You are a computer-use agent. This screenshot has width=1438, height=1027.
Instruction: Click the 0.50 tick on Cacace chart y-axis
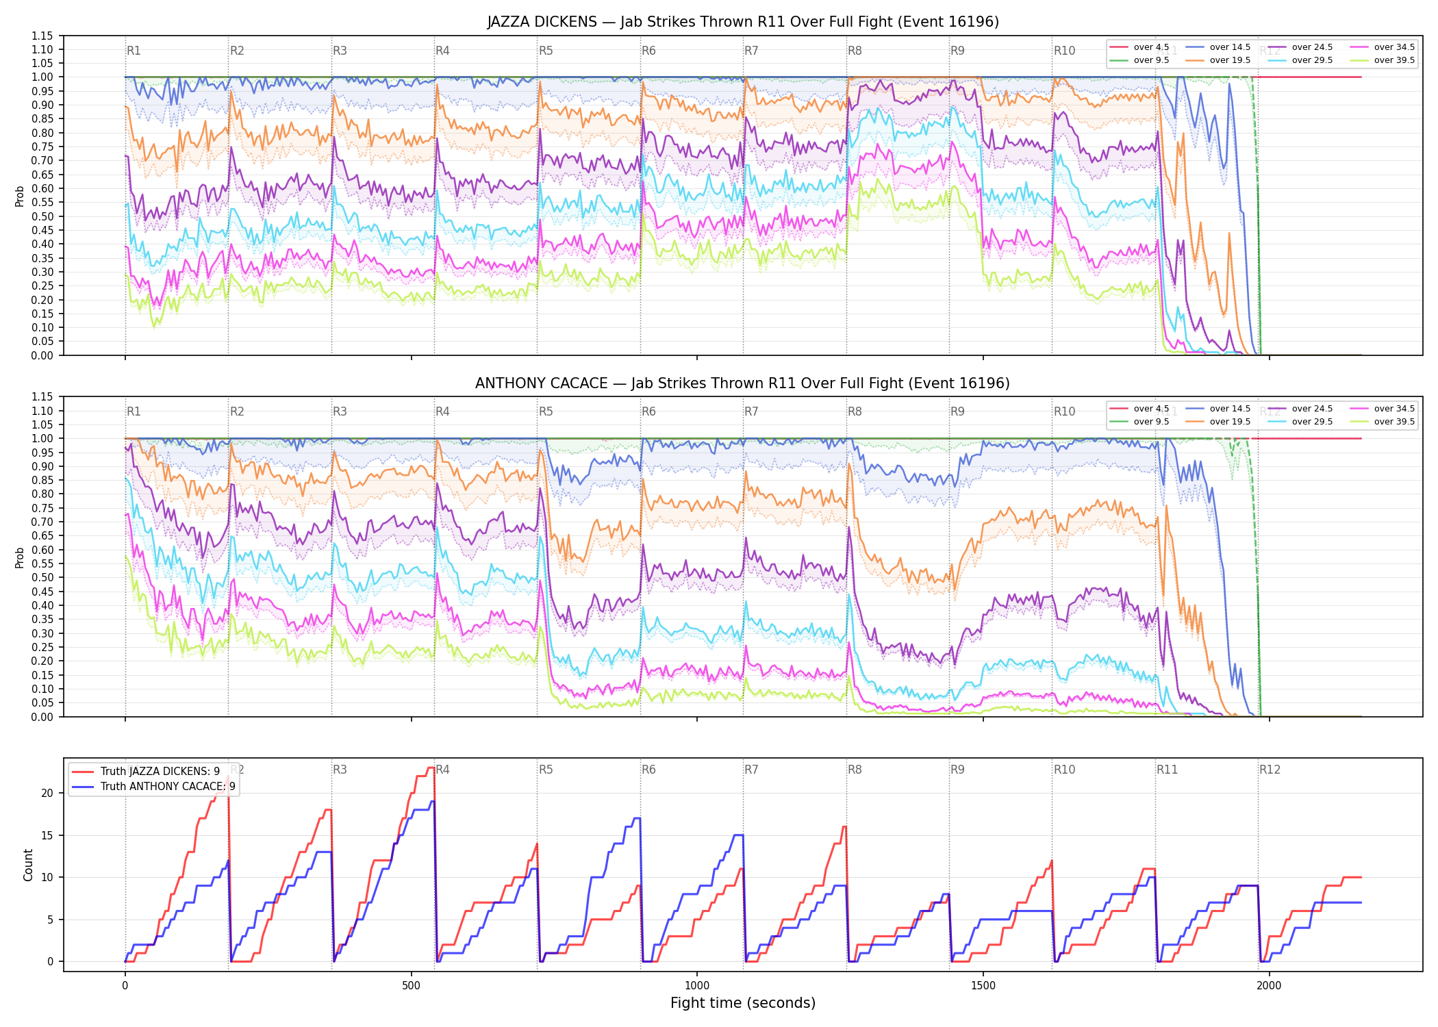tap(42, 577)
